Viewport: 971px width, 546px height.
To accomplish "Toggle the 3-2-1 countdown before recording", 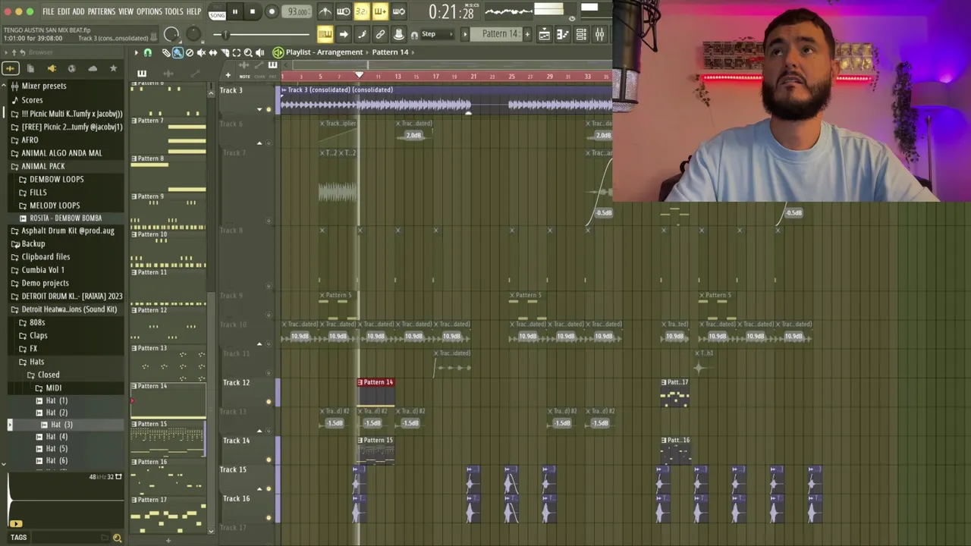I will coord(362,11).
